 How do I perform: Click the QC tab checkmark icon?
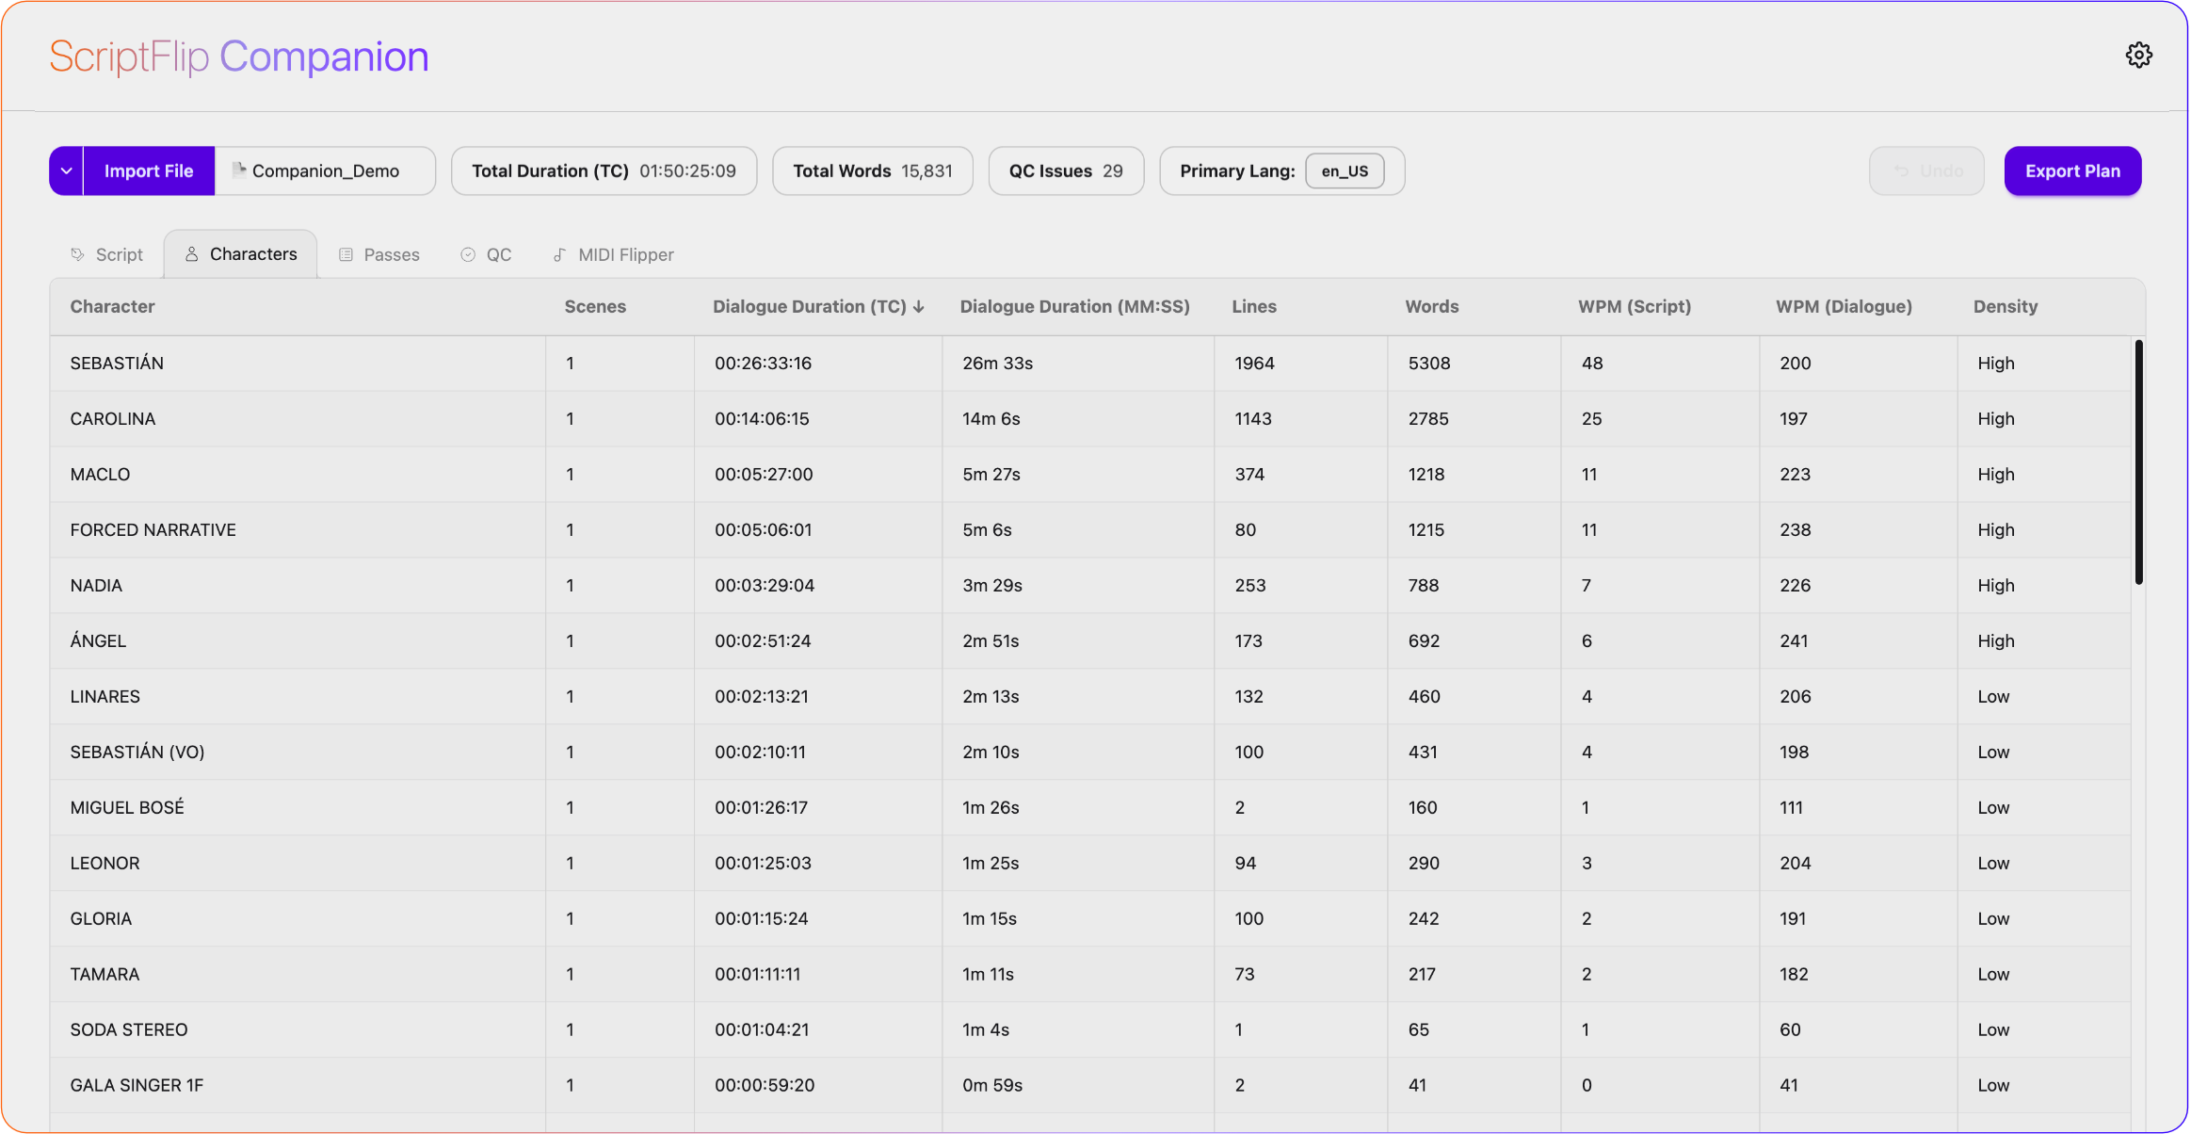pyautogui.click(x=468, y=254)
